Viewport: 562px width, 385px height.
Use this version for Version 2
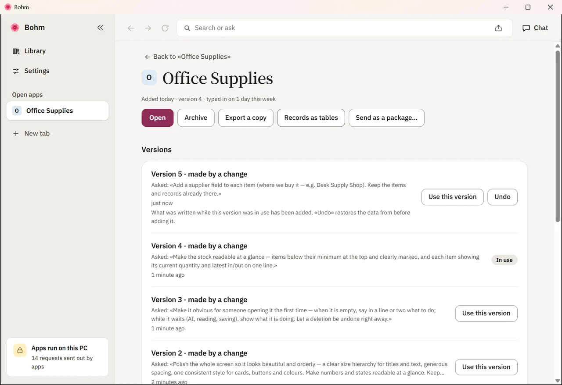(486, 367)
